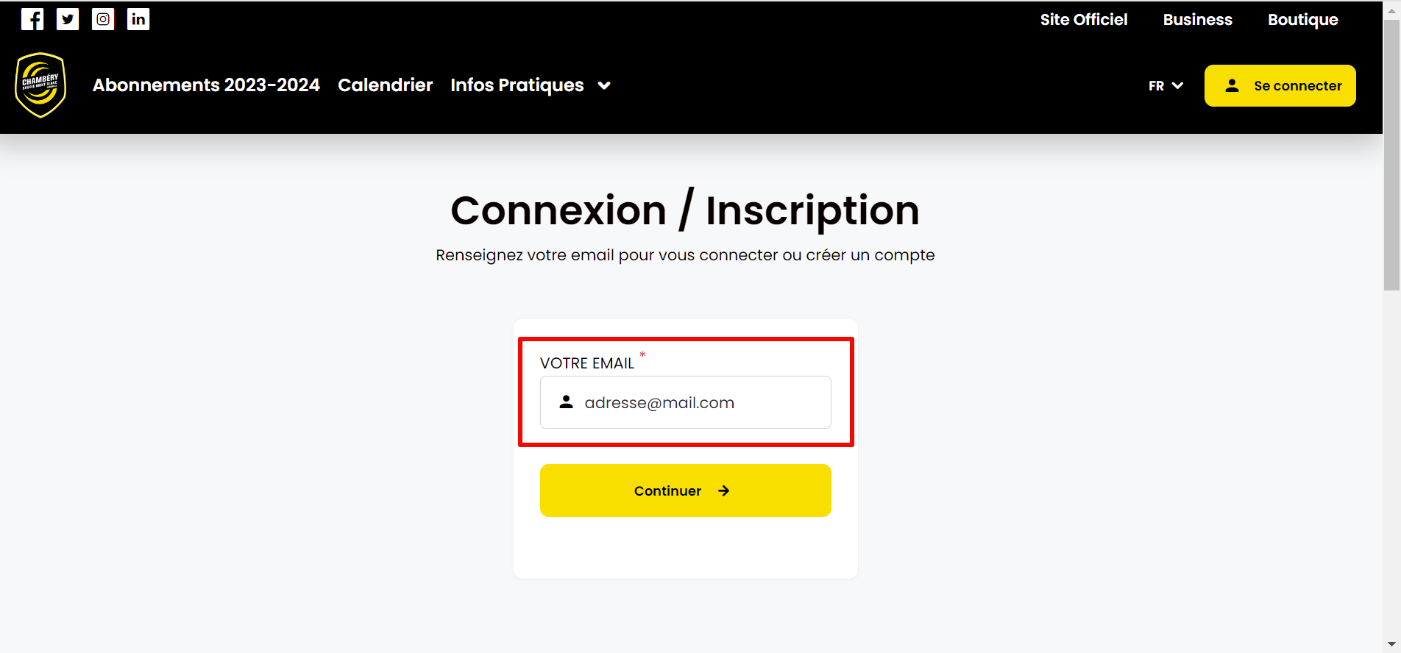Visit the Site Officiel link

[1084, 20]
